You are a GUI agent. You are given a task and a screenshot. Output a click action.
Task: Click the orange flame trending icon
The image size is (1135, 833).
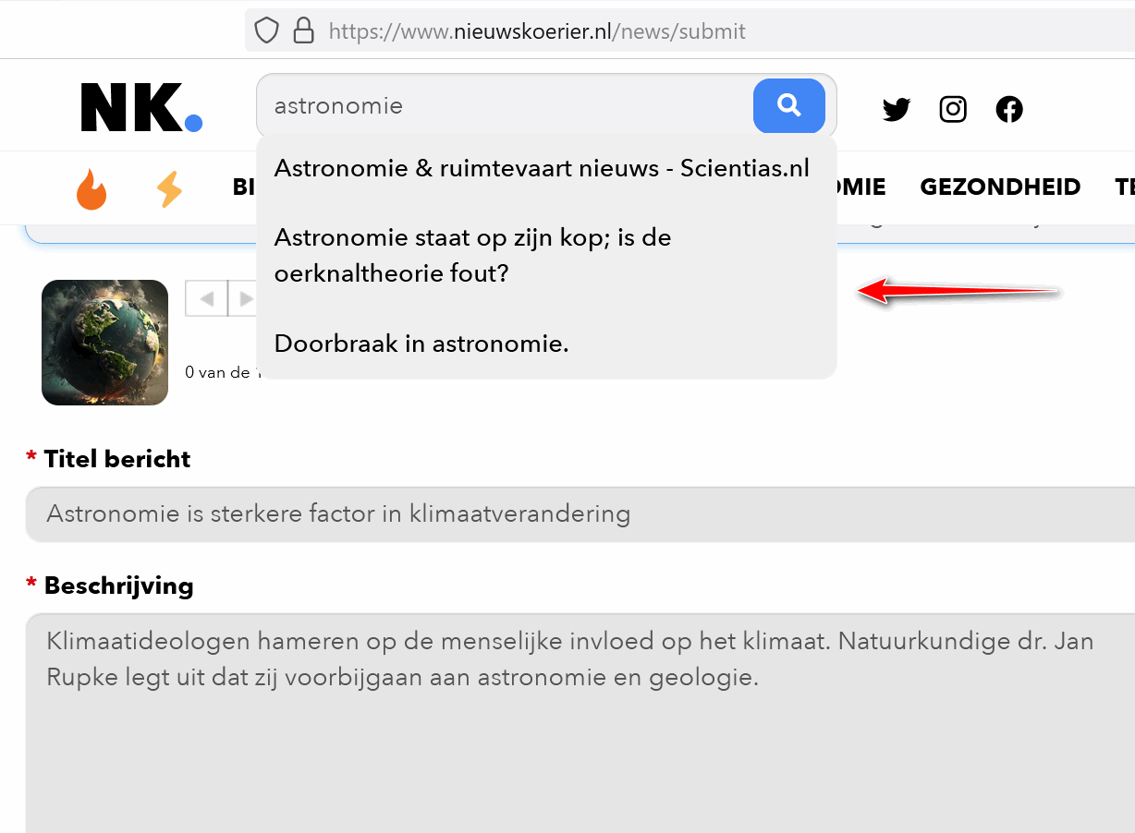click(x=92, y=188)
